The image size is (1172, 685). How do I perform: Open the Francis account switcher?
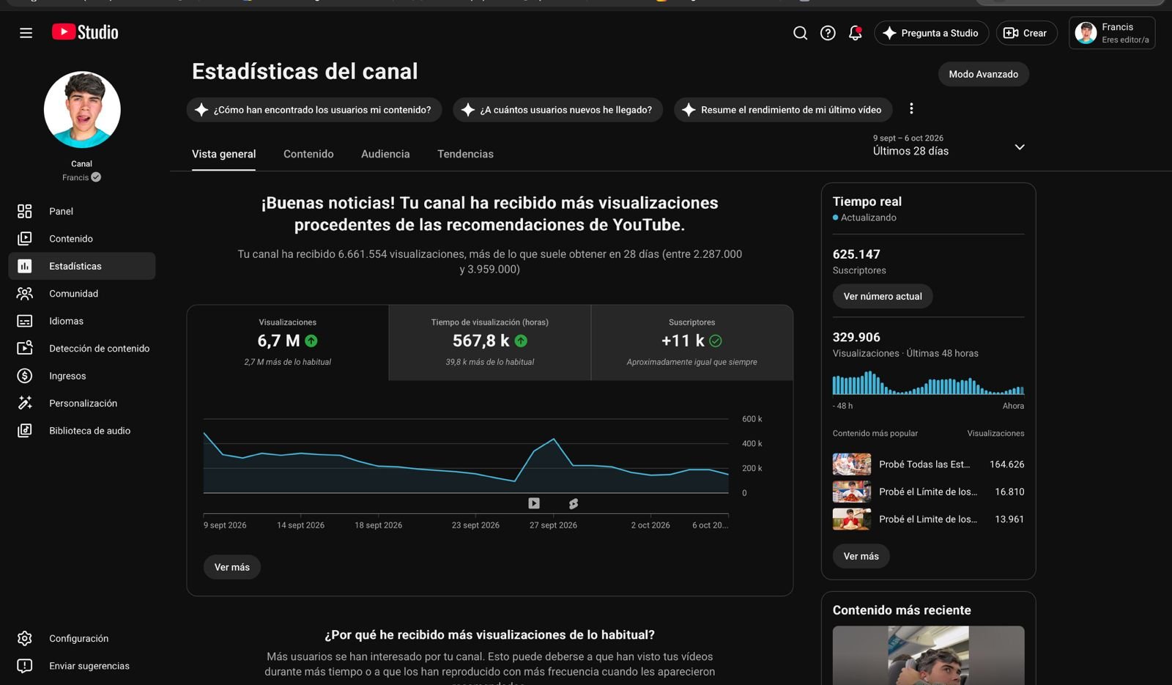[1111, 33]
